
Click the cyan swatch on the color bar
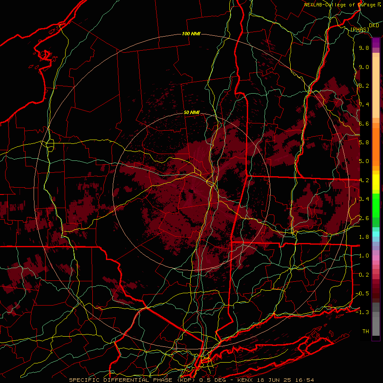coord(376,234)
